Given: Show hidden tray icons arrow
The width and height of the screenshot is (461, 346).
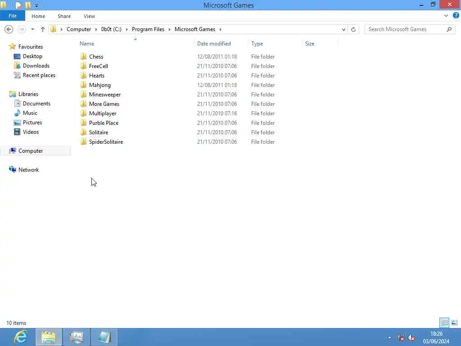Looking at the screenshot, I should coord(389,337).
